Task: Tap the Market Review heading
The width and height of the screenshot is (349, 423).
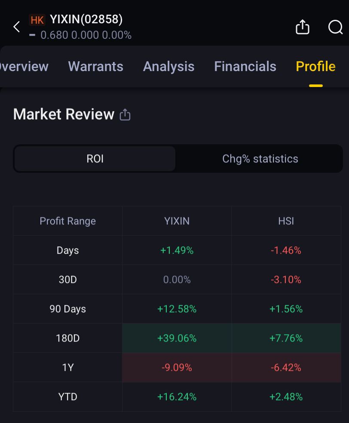Action: pos(64,114)
